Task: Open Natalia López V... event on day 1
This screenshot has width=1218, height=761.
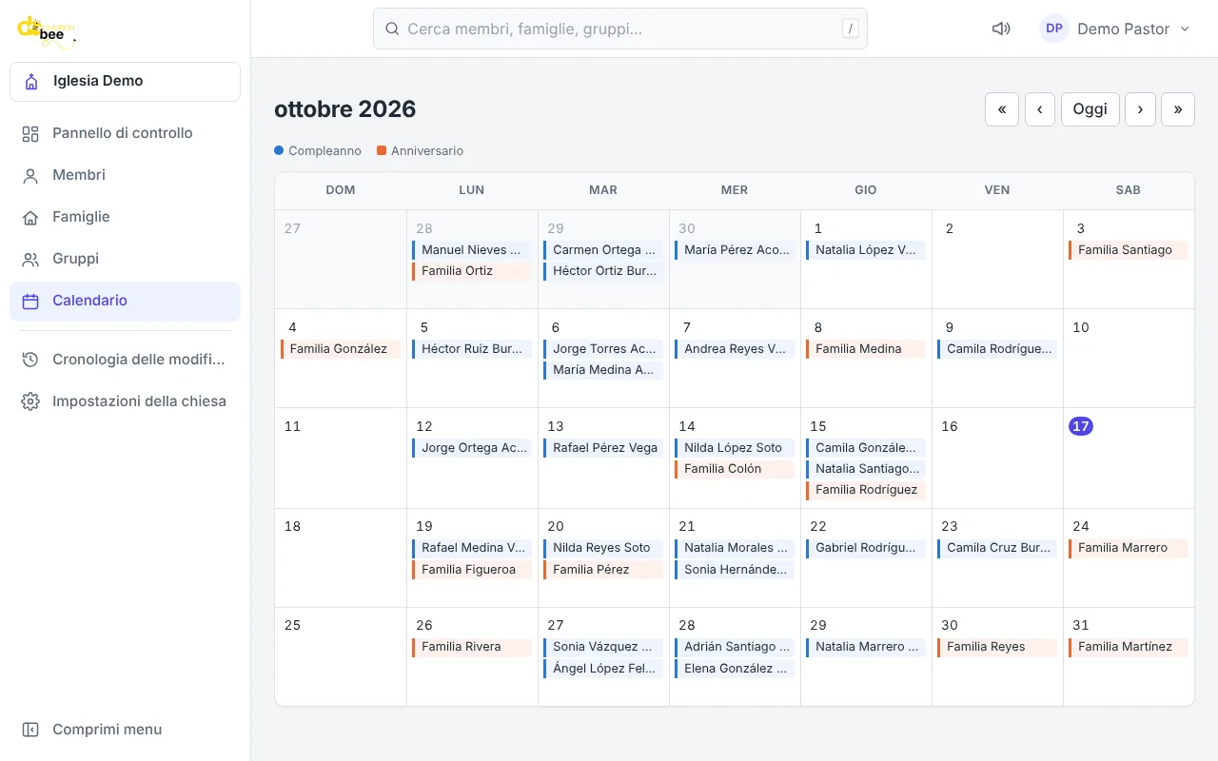Action: click(x=866, y=250)
